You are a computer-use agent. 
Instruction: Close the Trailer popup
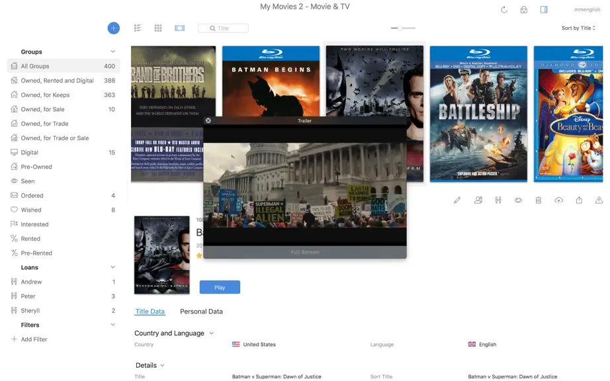point(208,120)
